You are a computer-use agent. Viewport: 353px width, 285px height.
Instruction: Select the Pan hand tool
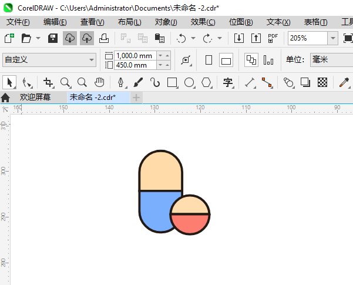click(99, 82)
